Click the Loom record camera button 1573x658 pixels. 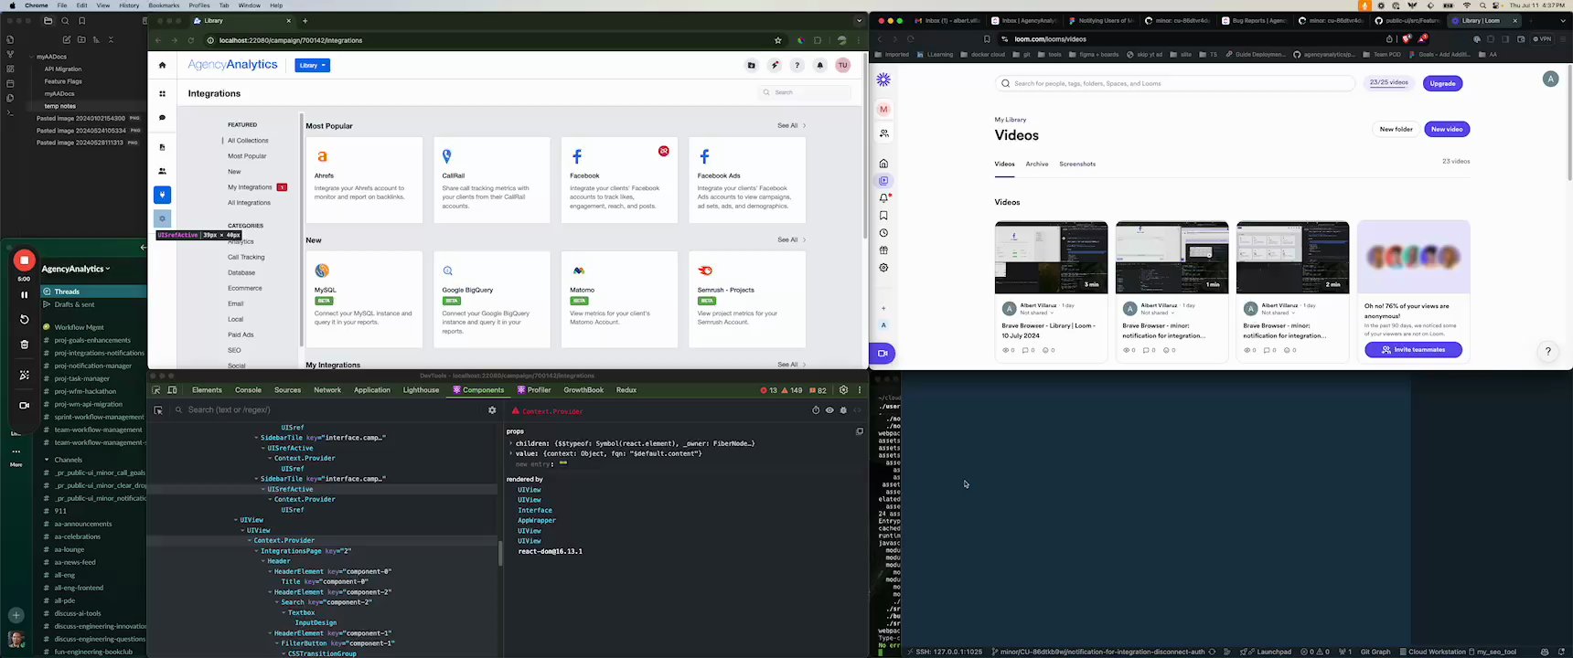point(883,354)
